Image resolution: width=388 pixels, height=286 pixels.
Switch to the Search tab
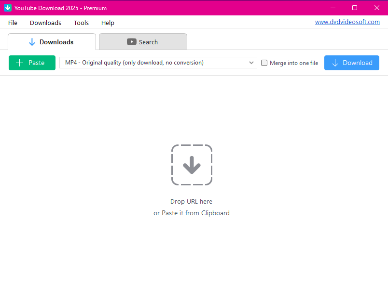click(x=143, y=42)
